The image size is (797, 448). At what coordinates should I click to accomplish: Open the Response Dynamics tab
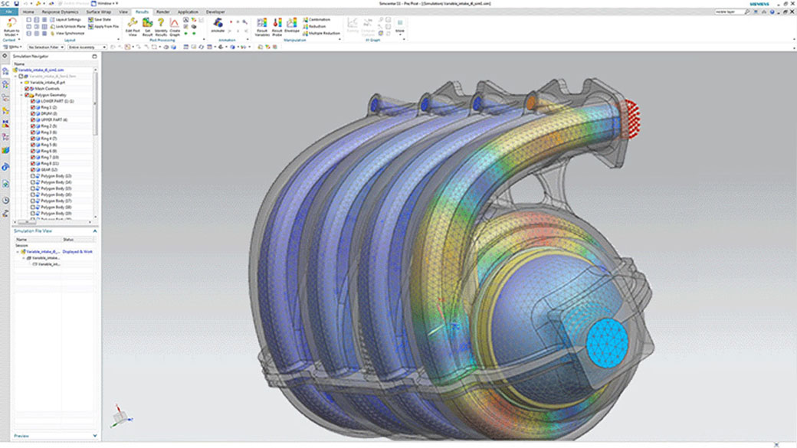coord(60,11)
